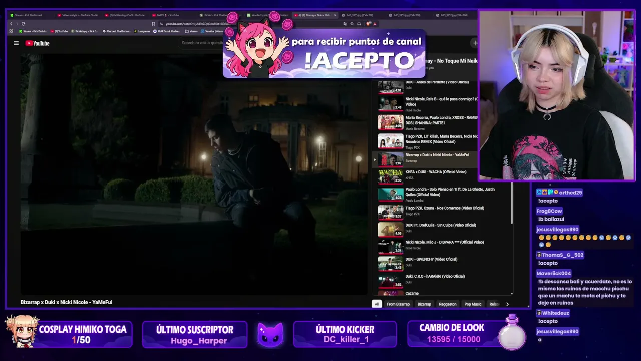Click the Último Kicker name DC_killer_1
Screen dimensions: 641x361
point(346,339)
